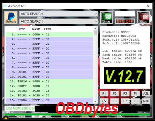Select row 12 with code P3027
The width and height of the screenshot is (155, 121).
click(x=49, y=86)
